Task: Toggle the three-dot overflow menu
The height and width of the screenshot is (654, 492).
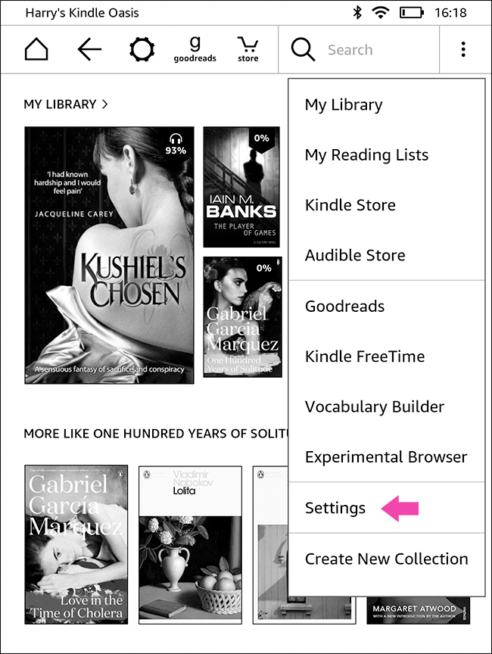Action: click(463, 49)
